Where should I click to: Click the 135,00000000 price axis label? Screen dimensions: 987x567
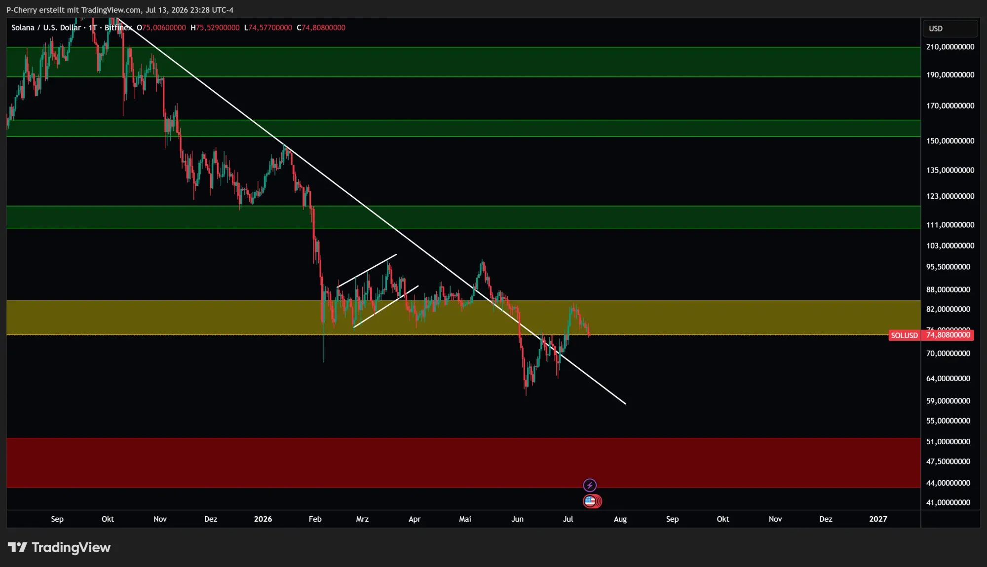(x=950, y=170)
